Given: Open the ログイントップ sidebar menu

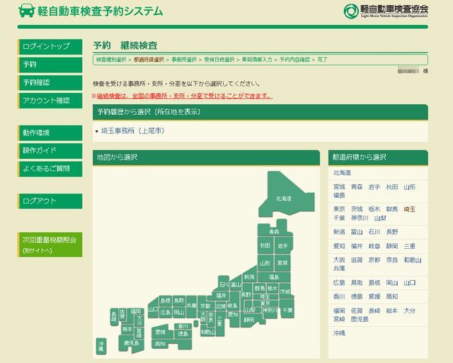Looking at the screenshot, I should tap(50, 46).
